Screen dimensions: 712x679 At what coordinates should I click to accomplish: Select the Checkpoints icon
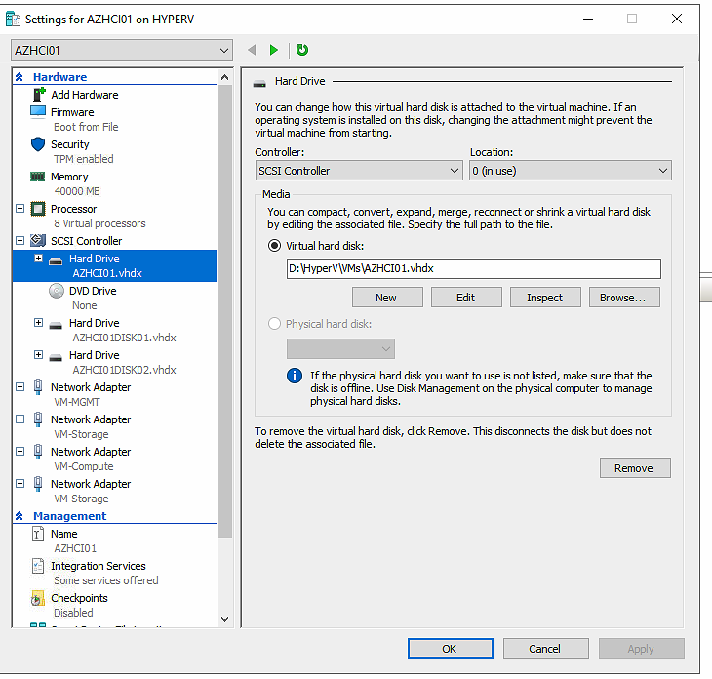pos(38,598)
